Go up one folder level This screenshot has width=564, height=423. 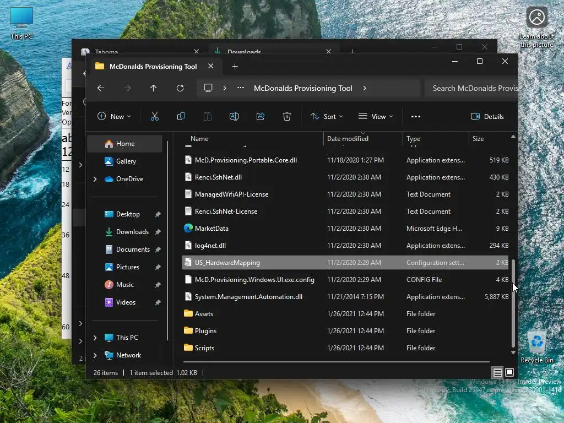tap(154, 88)
